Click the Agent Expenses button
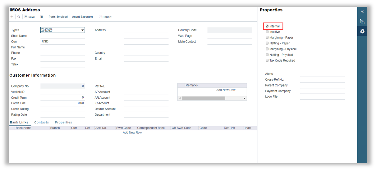The image size is (376, 170). click(83, 17)
